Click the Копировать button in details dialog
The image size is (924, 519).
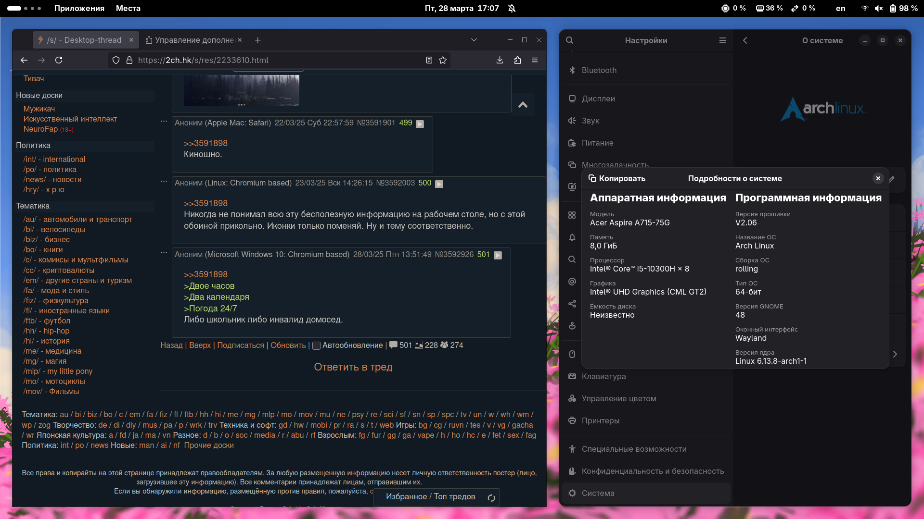coord(617,178)
